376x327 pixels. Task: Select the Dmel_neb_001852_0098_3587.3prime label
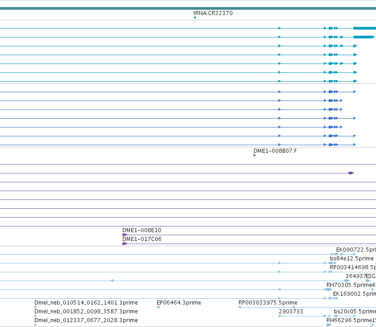pyautogui.click(x=86, y=312)
